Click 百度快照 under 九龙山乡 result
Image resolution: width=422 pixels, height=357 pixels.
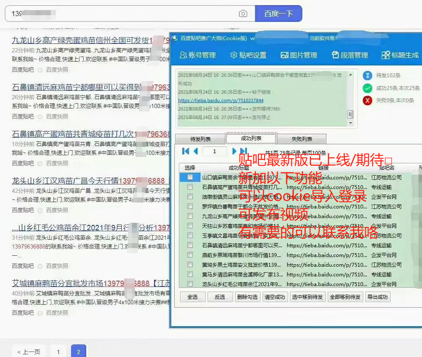(57, 70)
